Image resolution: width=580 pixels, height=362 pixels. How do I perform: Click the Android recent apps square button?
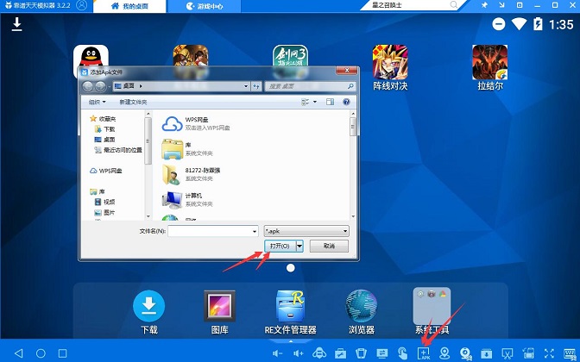click(x=63, y=353)
